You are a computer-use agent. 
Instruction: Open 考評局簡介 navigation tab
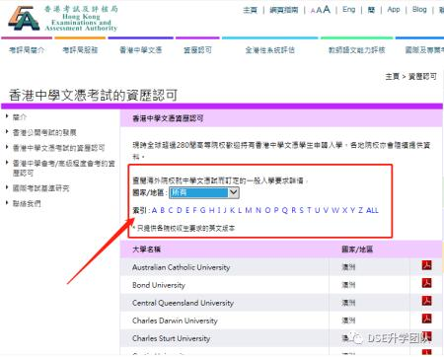(27, 50)
